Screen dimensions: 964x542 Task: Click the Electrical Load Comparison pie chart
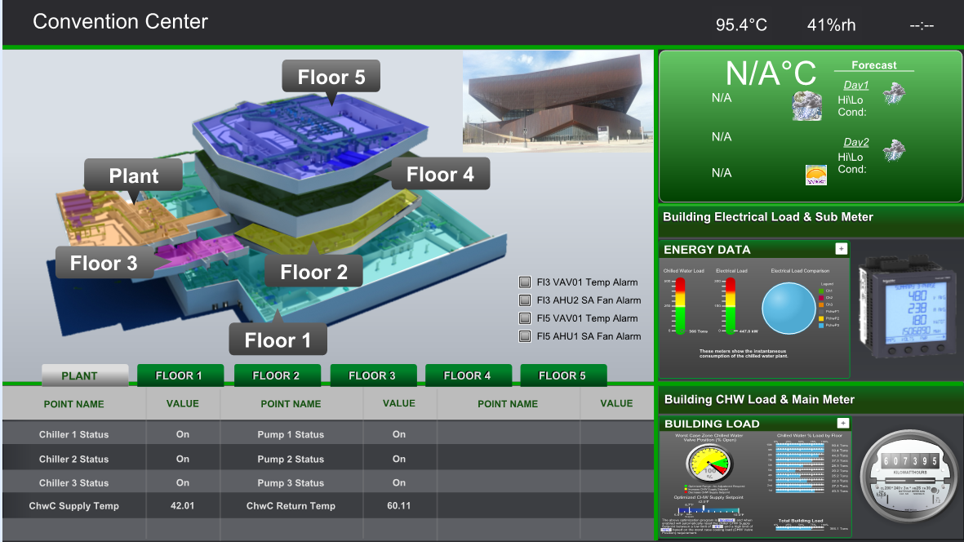tap(789, 308)
